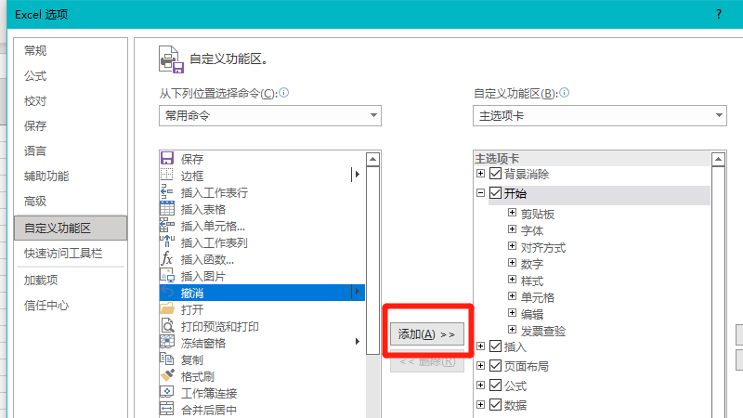
Task: Open the 从下列位置选择命令 dropdown
Action: [269, 115]
